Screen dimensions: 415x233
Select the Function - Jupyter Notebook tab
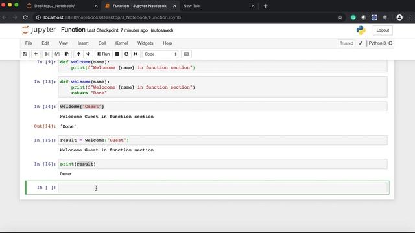(x=139, y=6)
